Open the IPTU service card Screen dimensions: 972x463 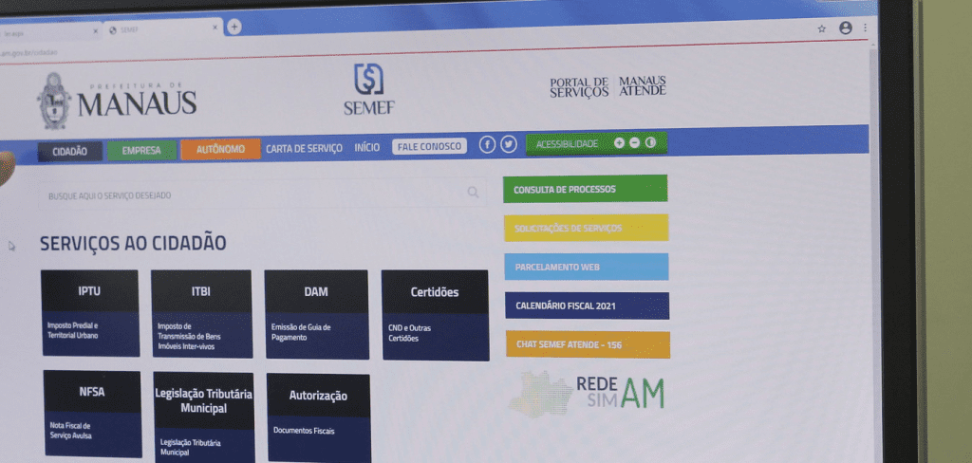pyautogui.click(x=90, y=313)
